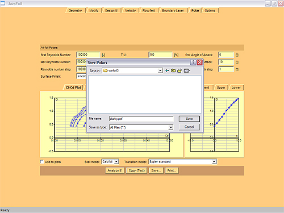Close the Save Polars dialog with the X
The height and width of the screenshot is (213, 284).
point(200,62)
